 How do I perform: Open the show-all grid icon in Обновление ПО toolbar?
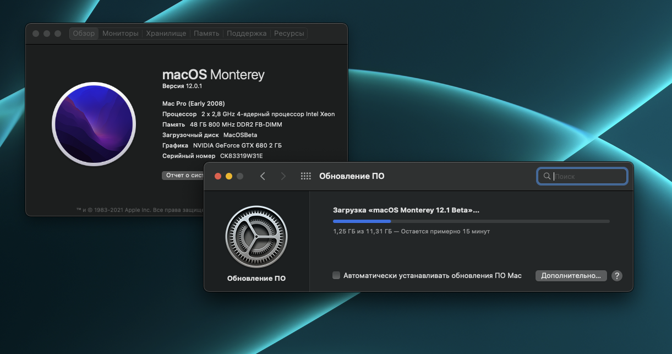point(306,176)
